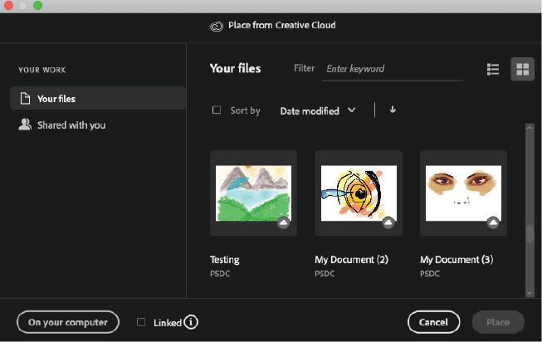The height and width of the screenshot is (342, 542).
Task: Click the Filter keyword input field
Action: tap(393, 69)
